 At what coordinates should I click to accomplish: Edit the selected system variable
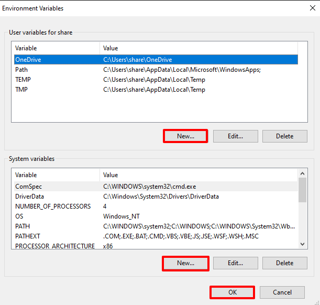click(x=236, y=263)
